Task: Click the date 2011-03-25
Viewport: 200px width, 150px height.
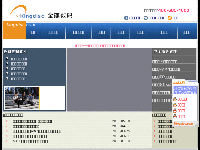Action: coord(121,131)
